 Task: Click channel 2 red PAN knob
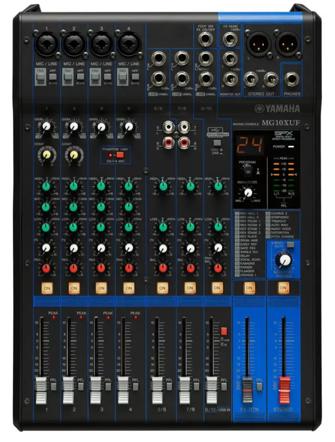tap(73, 268)
